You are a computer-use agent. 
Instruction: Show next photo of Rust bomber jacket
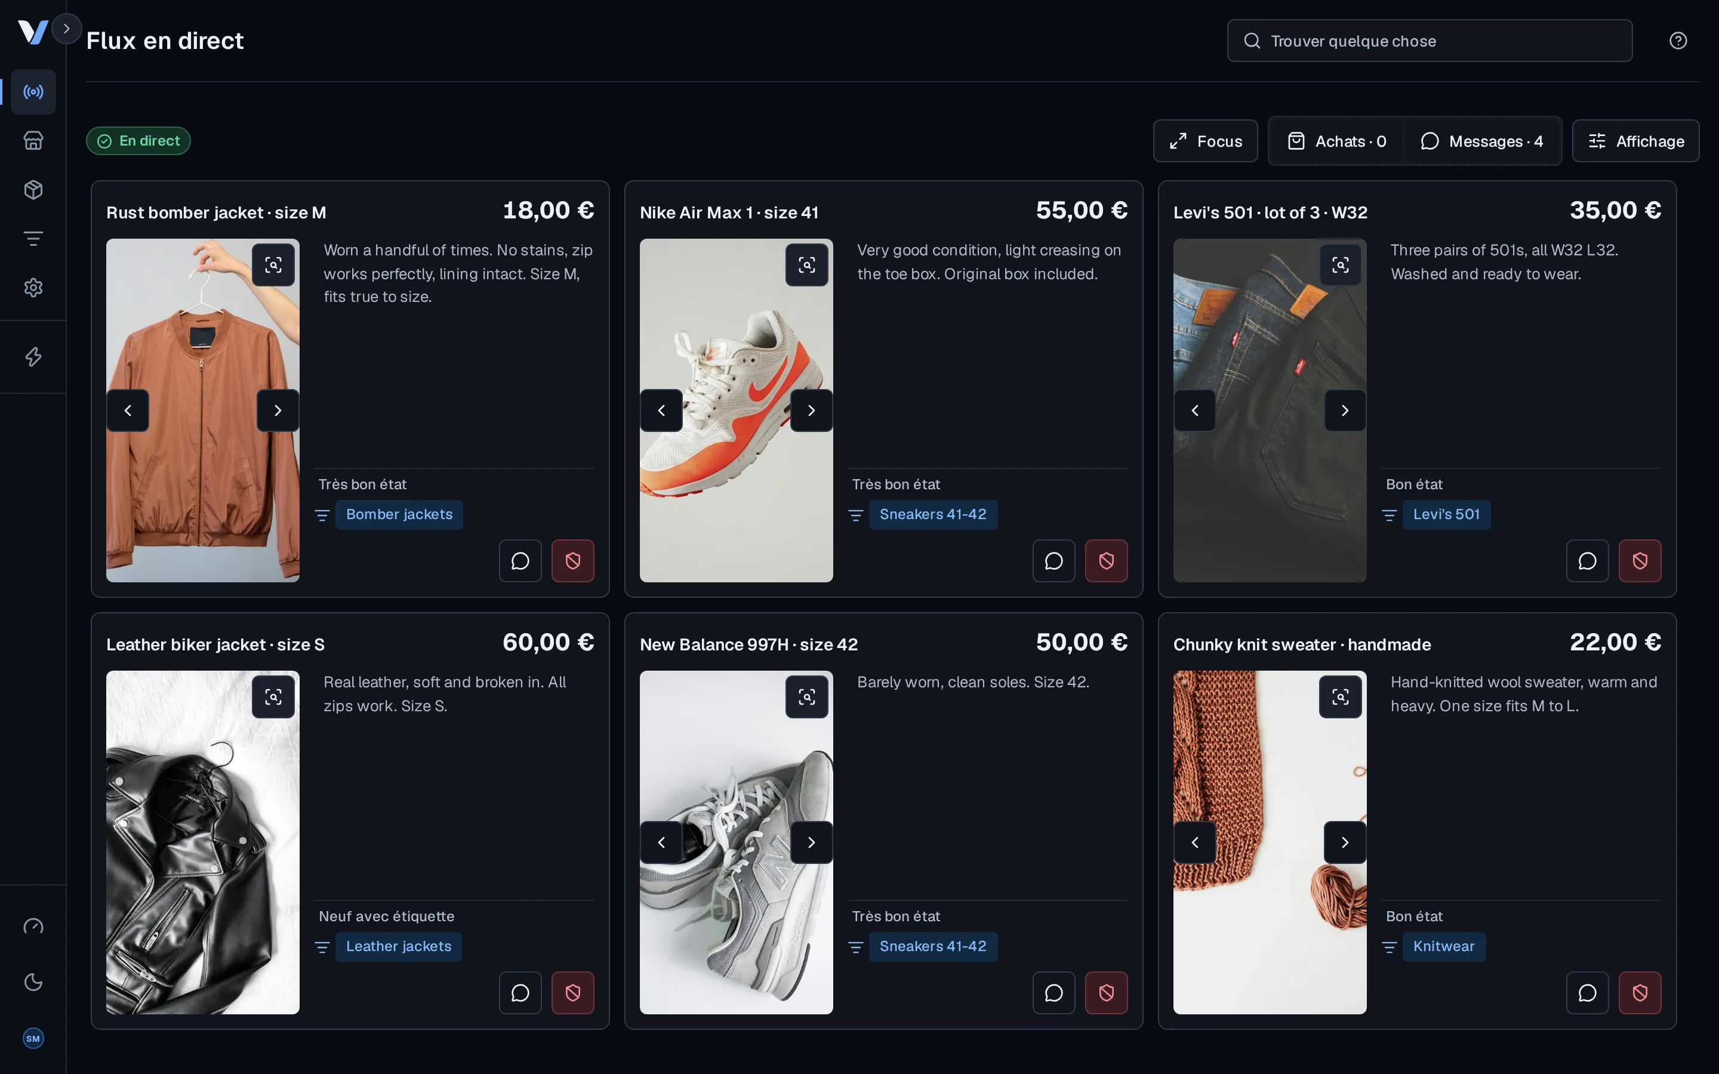tap(278, 411)
